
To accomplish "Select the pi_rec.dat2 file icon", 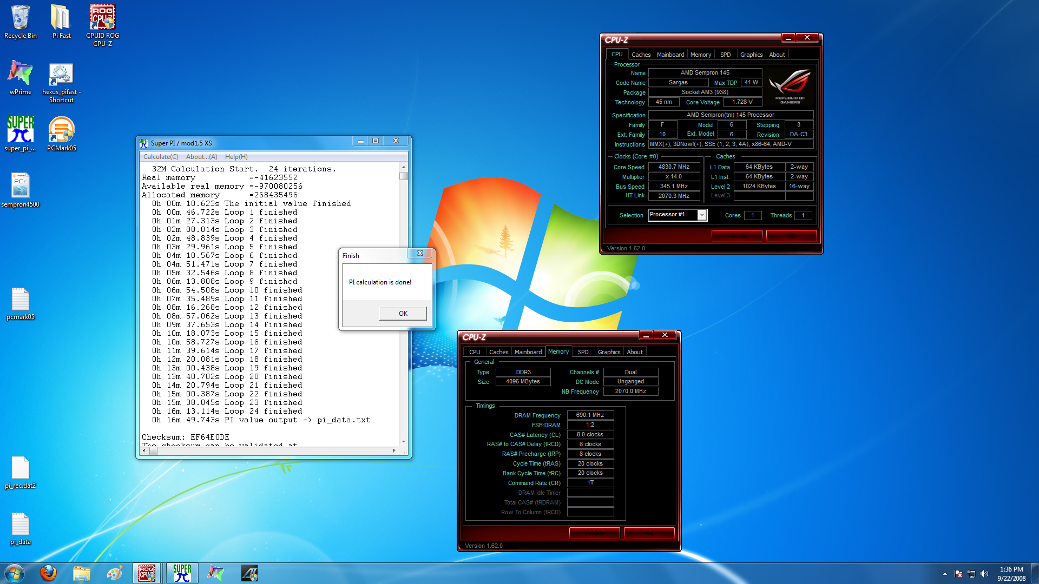I will (x=21, y=472).
